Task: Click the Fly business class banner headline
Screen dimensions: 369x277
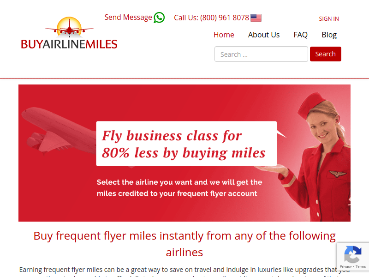Action: 184,144
